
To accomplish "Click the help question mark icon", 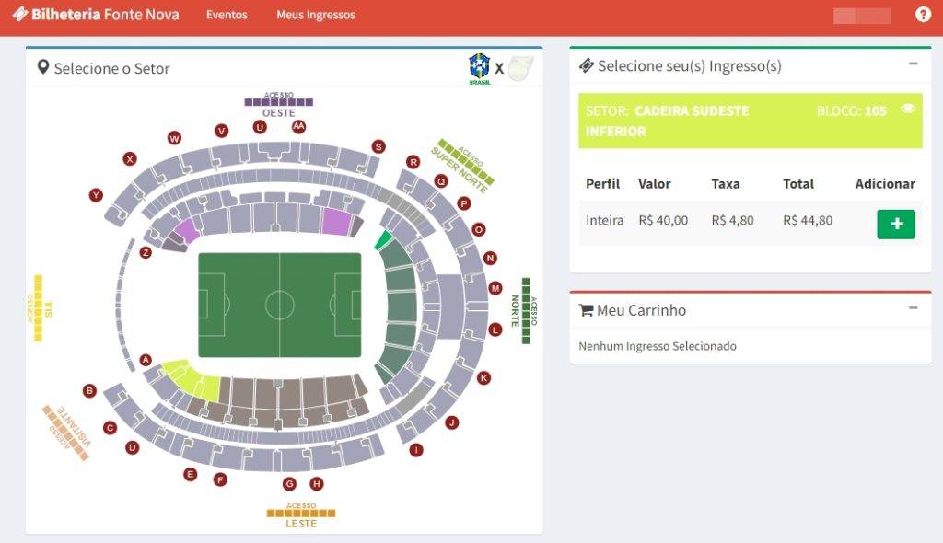I will click(923, 15).
